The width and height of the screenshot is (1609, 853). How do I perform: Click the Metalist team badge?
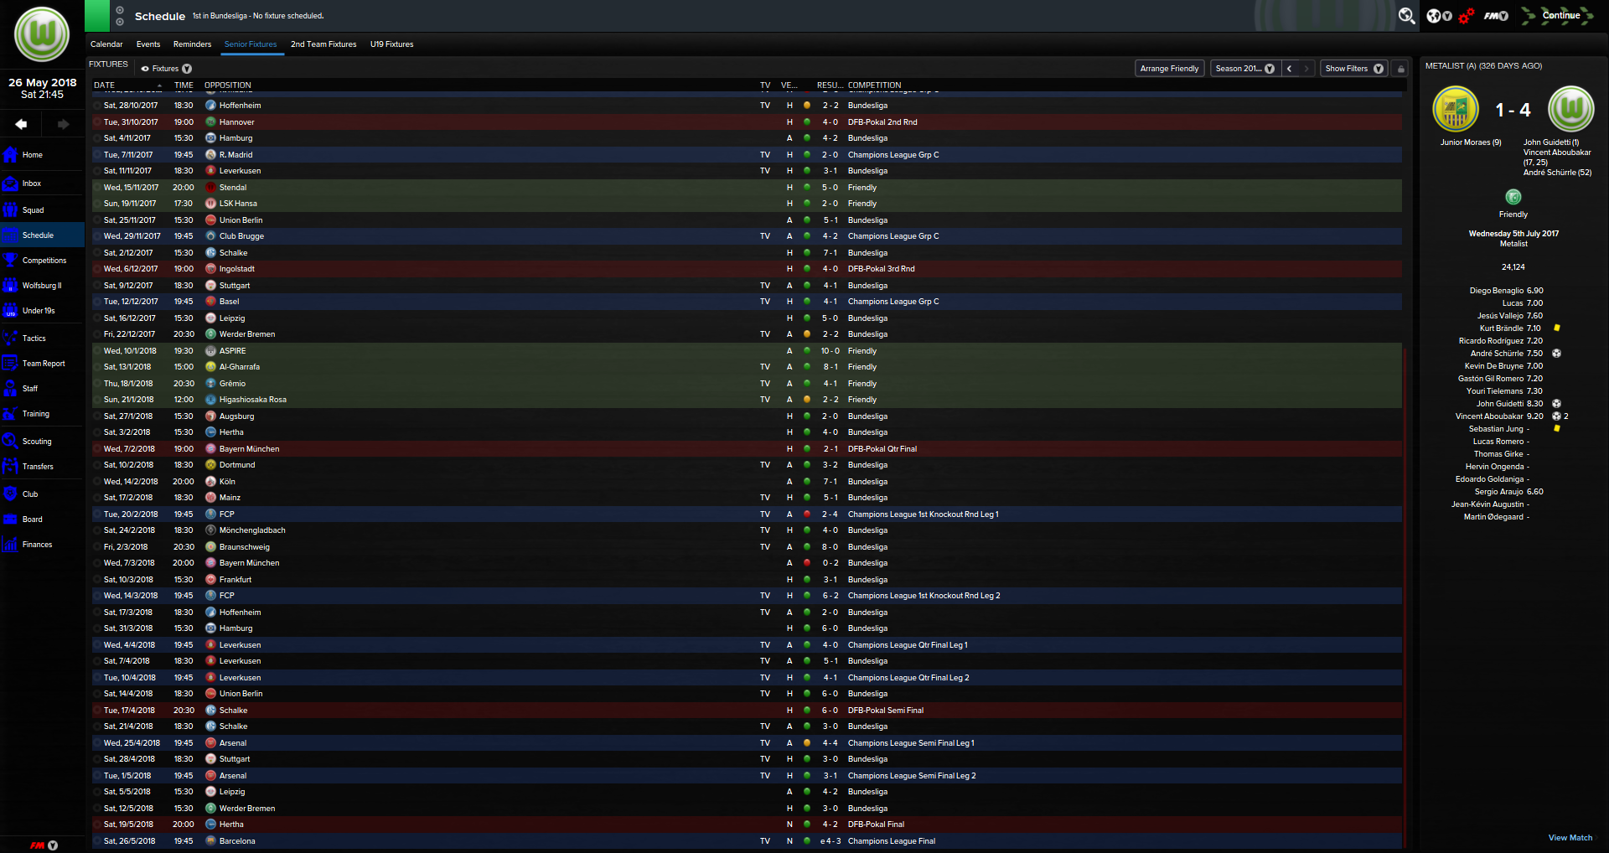click(x=1456, y=109)
